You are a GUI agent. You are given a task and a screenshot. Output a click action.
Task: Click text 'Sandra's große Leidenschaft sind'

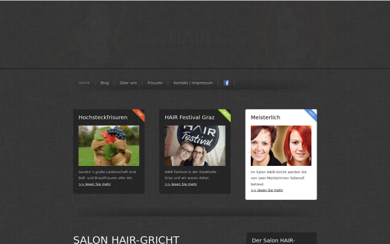tap(107, 172)
